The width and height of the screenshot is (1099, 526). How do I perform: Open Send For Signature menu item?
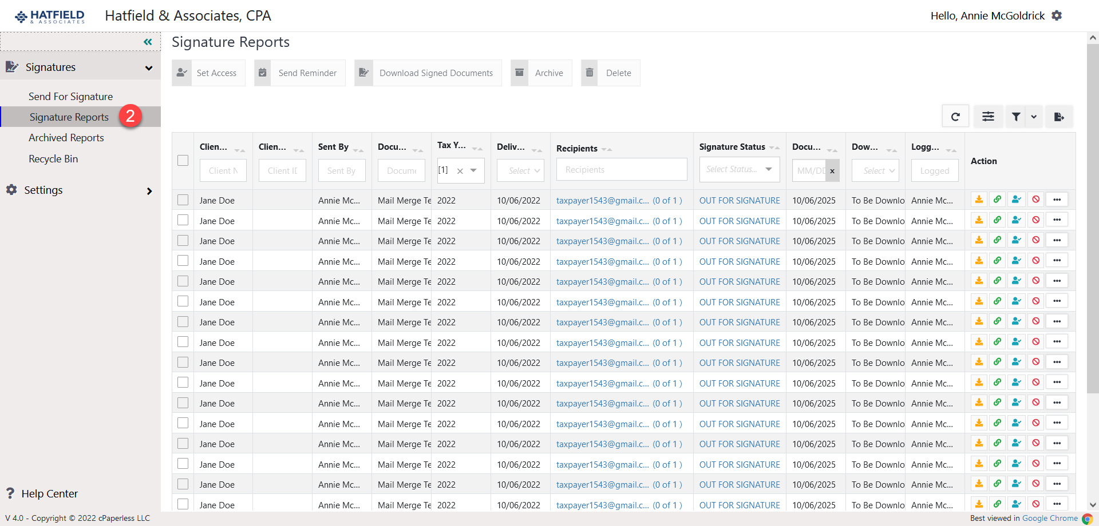[70, 97]
